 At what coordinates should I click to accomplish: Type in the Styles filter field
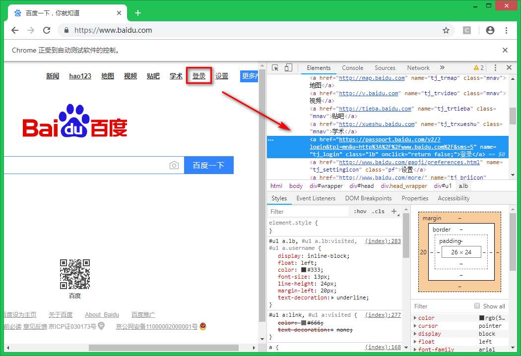coord(308,211)
